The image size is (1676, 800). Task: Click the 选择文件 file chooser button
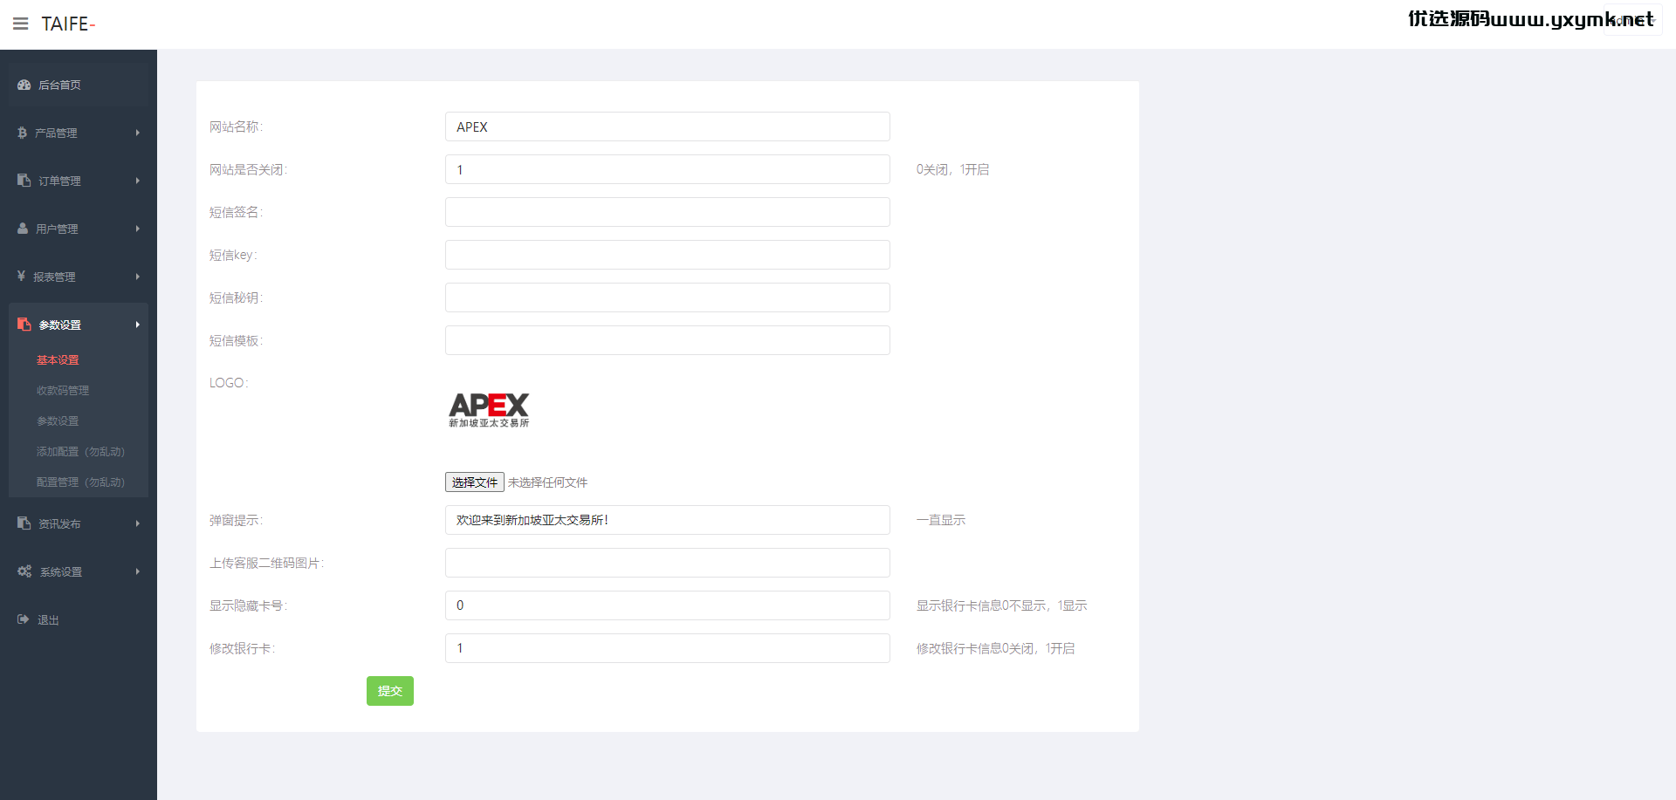[475, 482]
